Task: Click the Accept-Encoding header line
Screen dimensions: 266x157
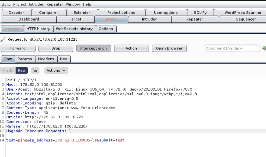Action: pyautogui.click(x=41, y=103)
